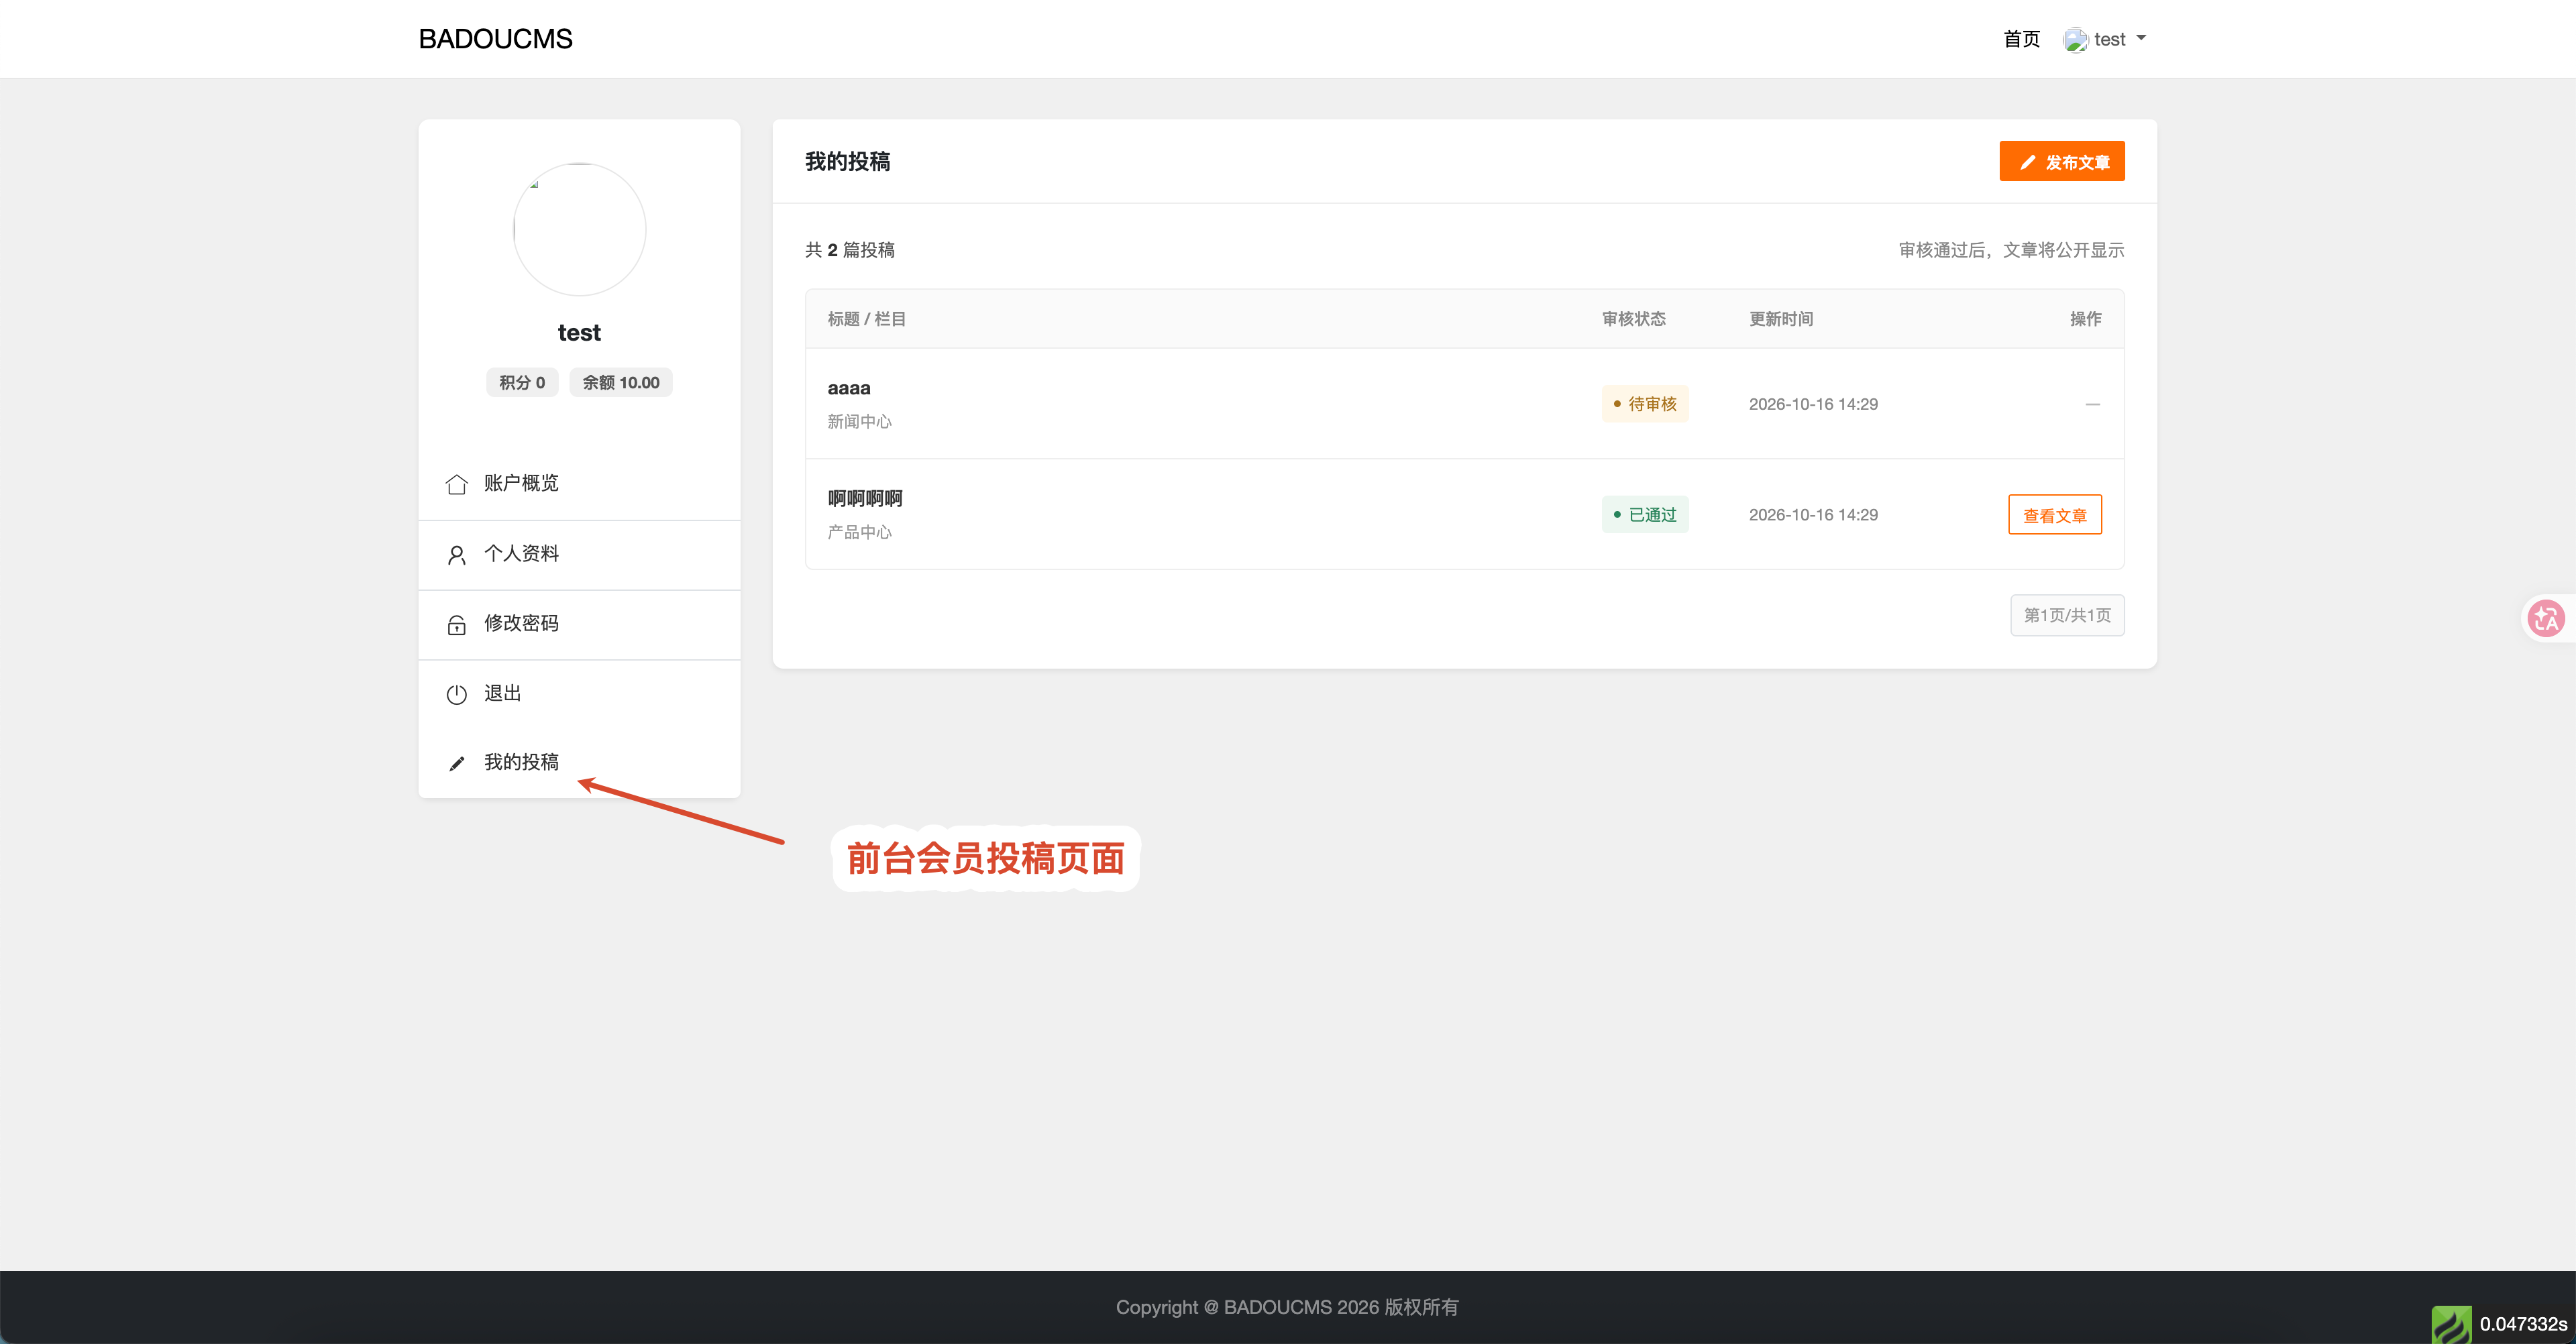The height and width of the screenshot is (1344, 2576).
Task: Click the 产品中心 category label
Action: pyautogui.click(x=859, y=532)
